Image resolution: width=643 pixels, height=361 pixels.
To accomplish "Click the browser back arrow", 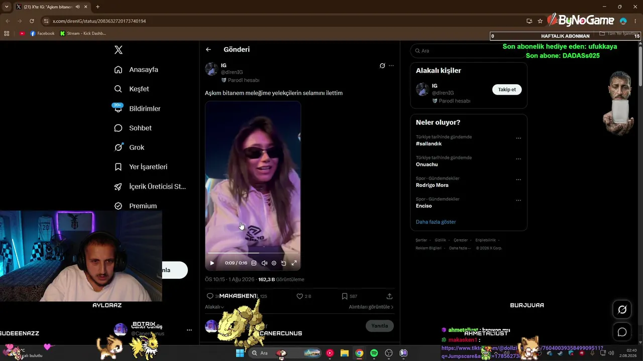I will [8, 21].
